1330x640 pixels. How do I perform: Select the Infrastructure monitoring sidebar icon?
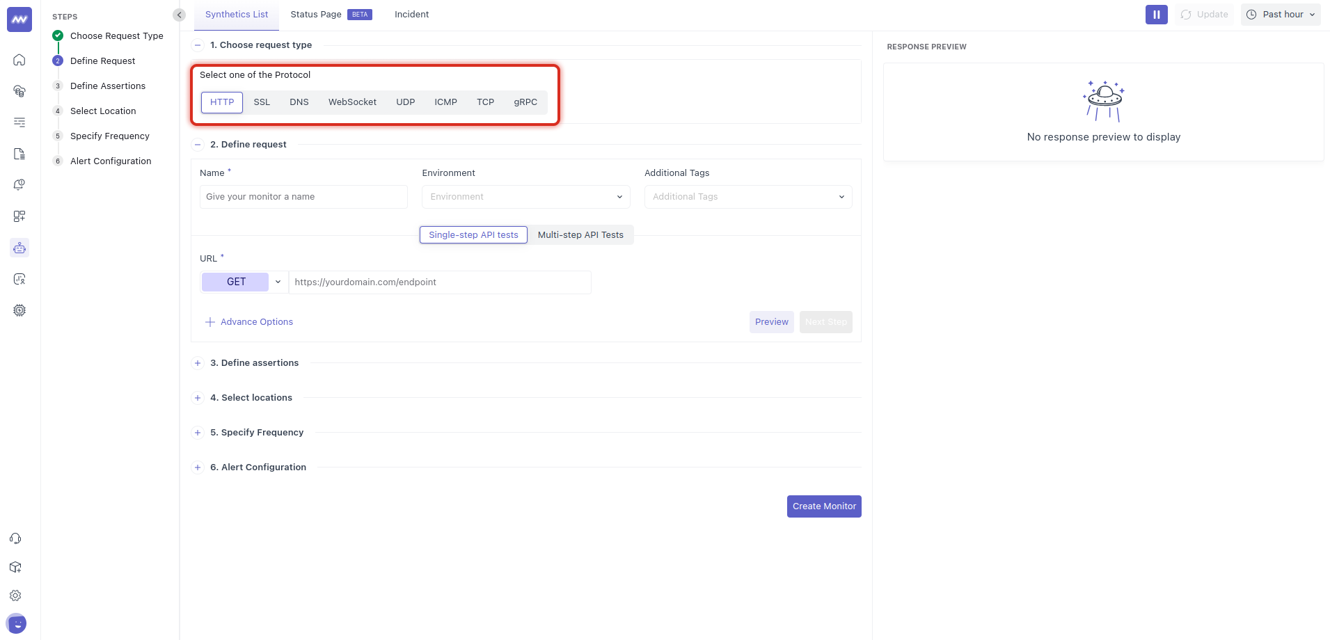pos(19,91)
